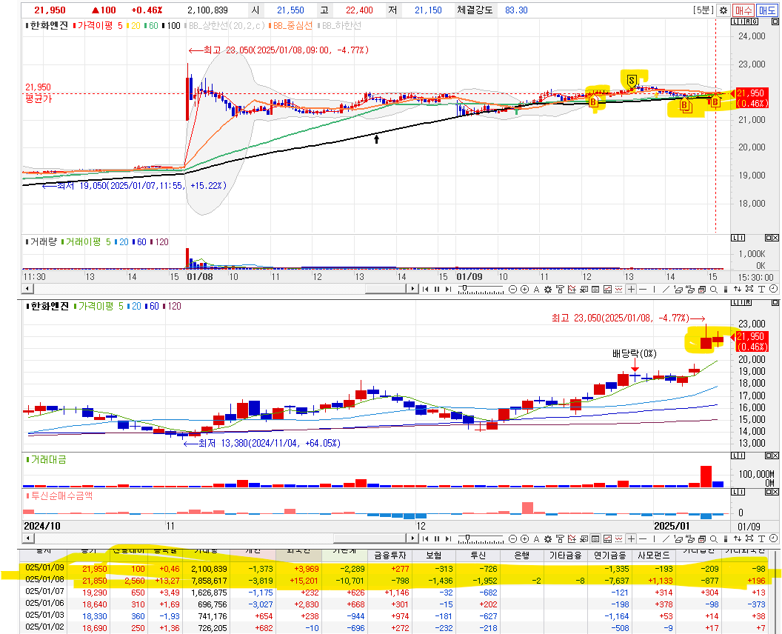Viewport: 782px width, 634px height.
Task: Open gear settings in daily chart toolbar
Action: (548, 538)
